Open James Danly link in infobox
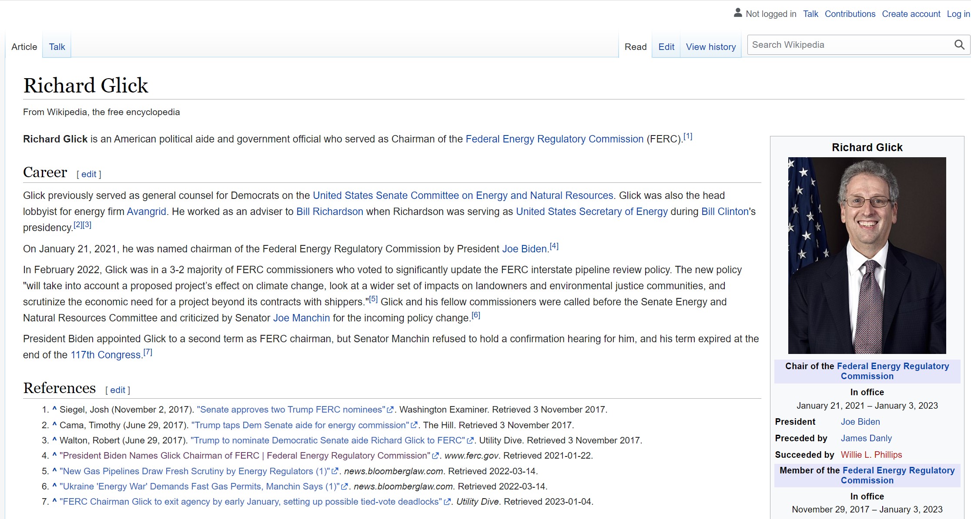The height and width of the screenshot is (519, 971). coord(866,438)
